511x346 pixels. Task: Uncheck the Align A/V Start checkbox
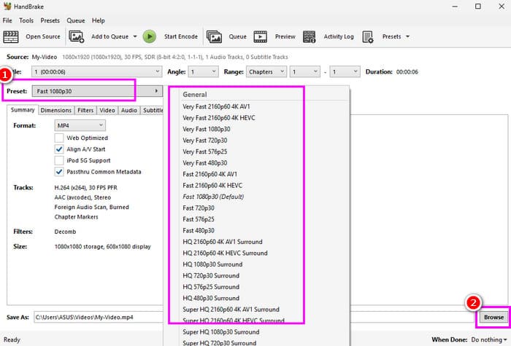click(59, 149)
